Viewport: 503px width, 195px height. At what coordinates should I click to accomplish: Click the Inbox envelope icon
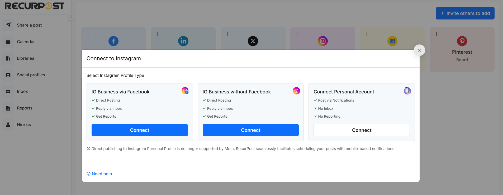pos(8,91)
